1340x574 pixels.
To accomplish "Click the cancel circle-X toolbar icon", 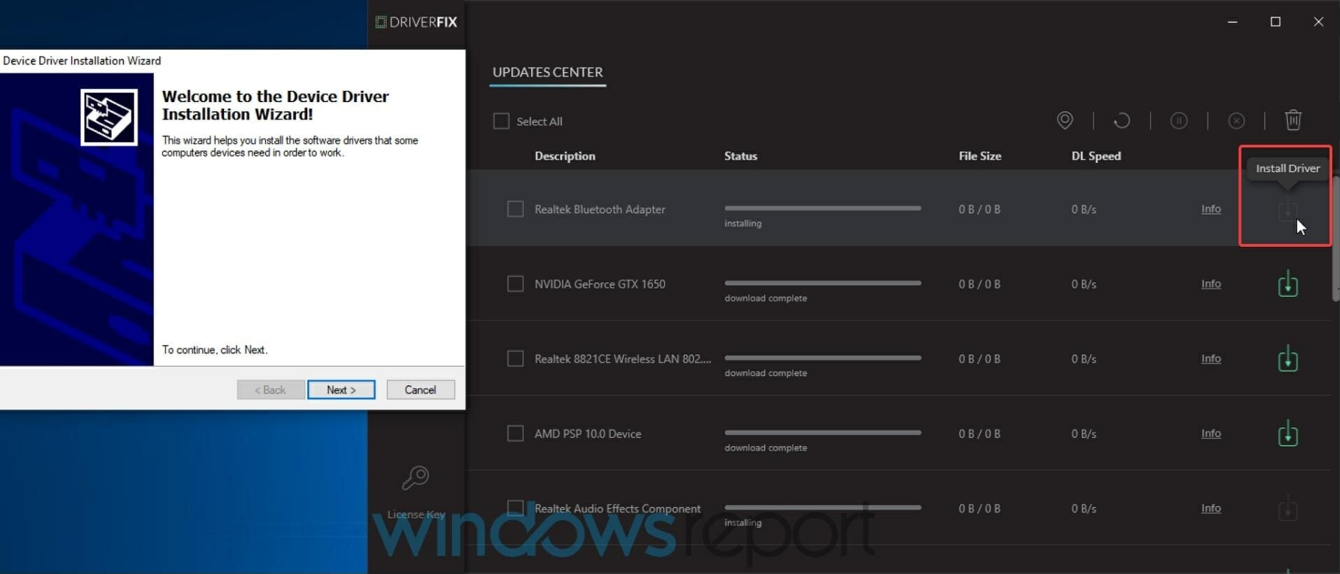I will 1236,121.
